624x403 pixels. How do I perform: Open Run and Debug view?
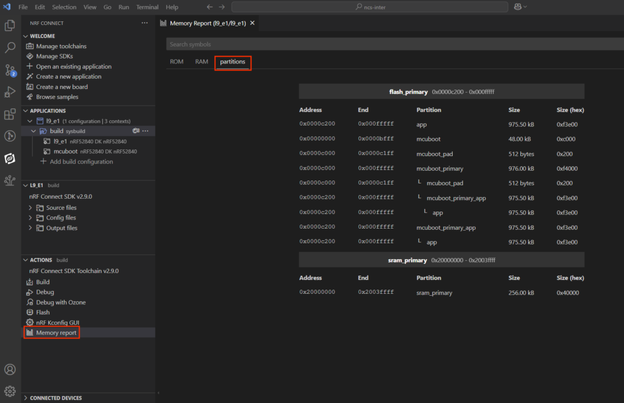pyautogui.click(x=10, y=92)
